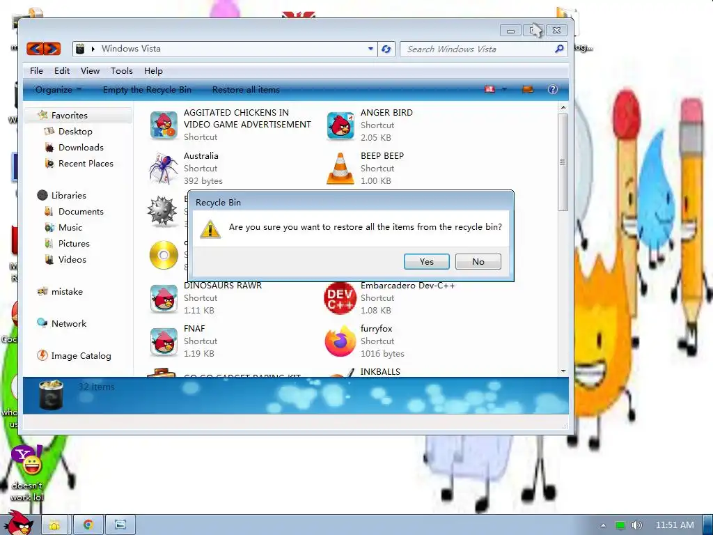Open the Documents library
Image resolution: width=713 pixels, height=535 pixels.
point(81,211)
